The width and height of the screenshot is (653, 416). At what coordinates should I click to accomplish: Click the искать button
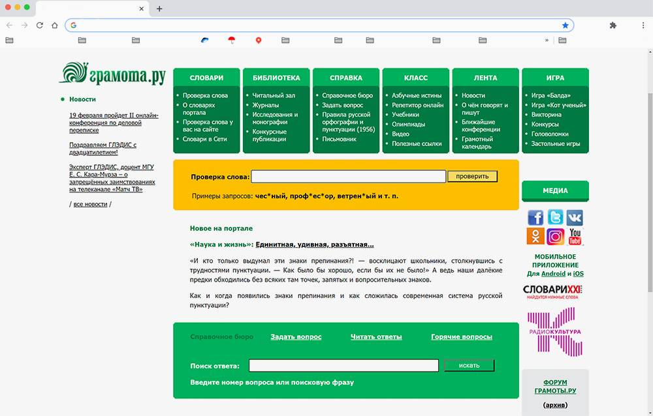pyautogui.click(x=470, y=365)
